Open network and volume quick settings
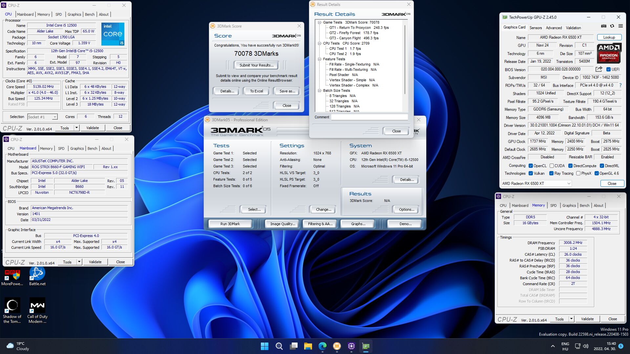The width and height of the screenshot is (630, 354). [x=582, y=346]
